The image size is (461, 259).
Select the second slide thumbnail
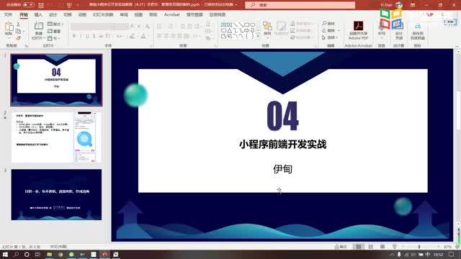click(x=56, y=137)
